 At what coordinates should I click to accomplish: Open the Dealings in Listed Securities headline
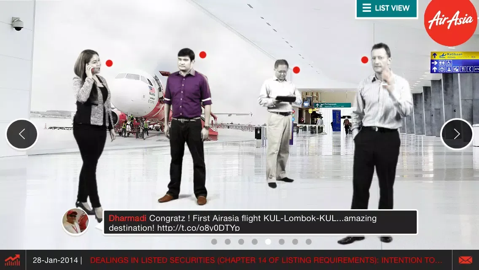[266, 260]
